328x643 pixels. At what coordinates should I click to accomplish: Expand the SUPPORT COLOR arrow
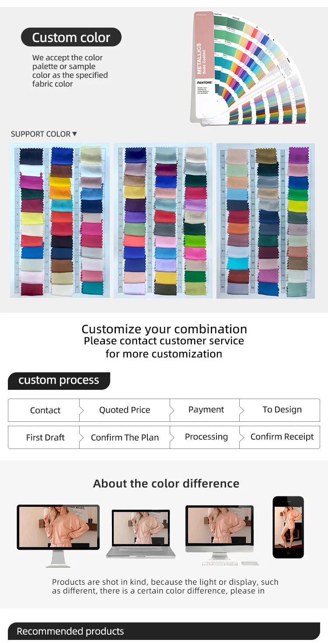pyautogui.click(x=74, y=134)
